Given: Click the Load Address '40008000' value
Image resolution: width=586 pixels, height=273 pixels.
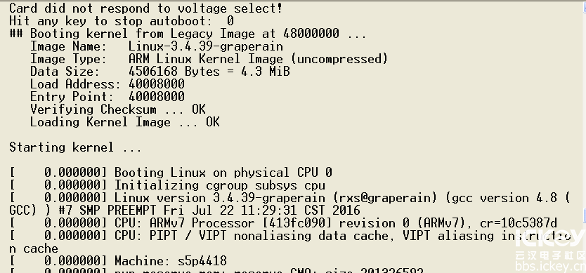Looking at the screenshot, I should [157, 84].
